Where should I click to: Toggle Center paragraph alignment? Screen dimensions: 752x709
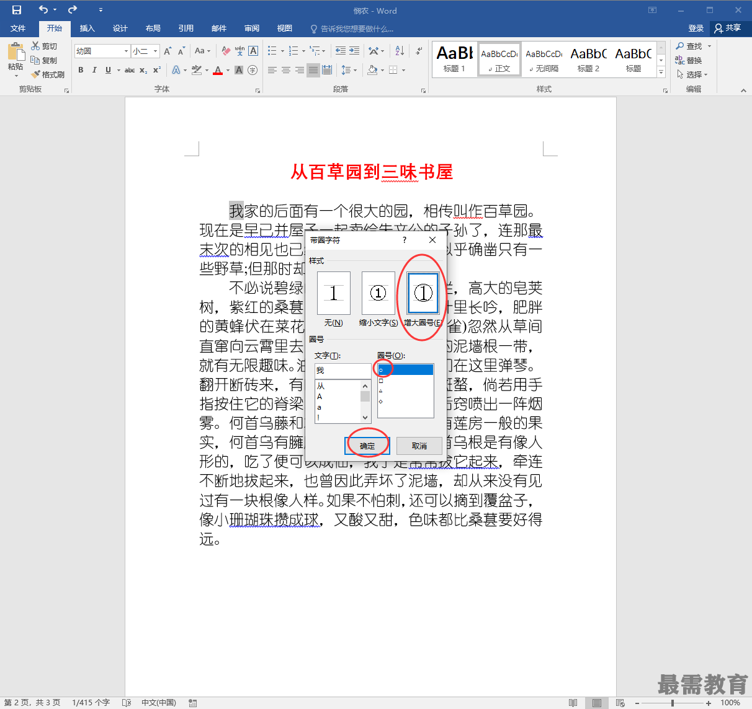[286, 70]
